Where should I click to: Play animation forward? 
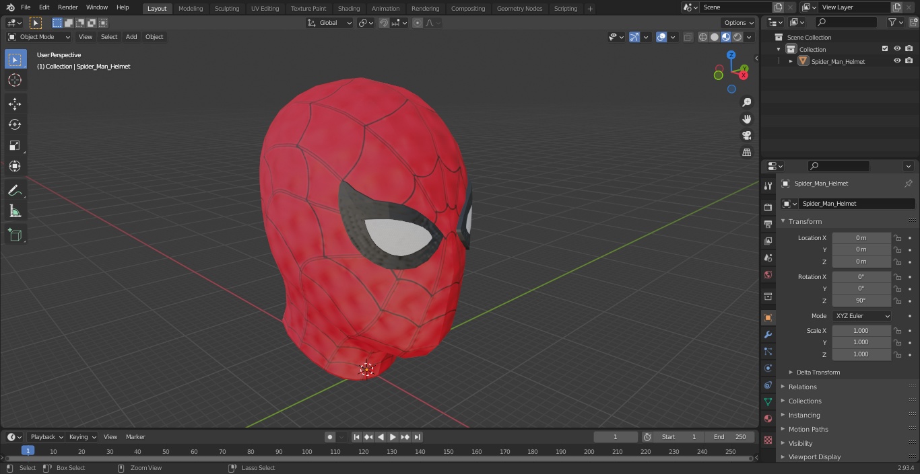[x=393, y=437]
